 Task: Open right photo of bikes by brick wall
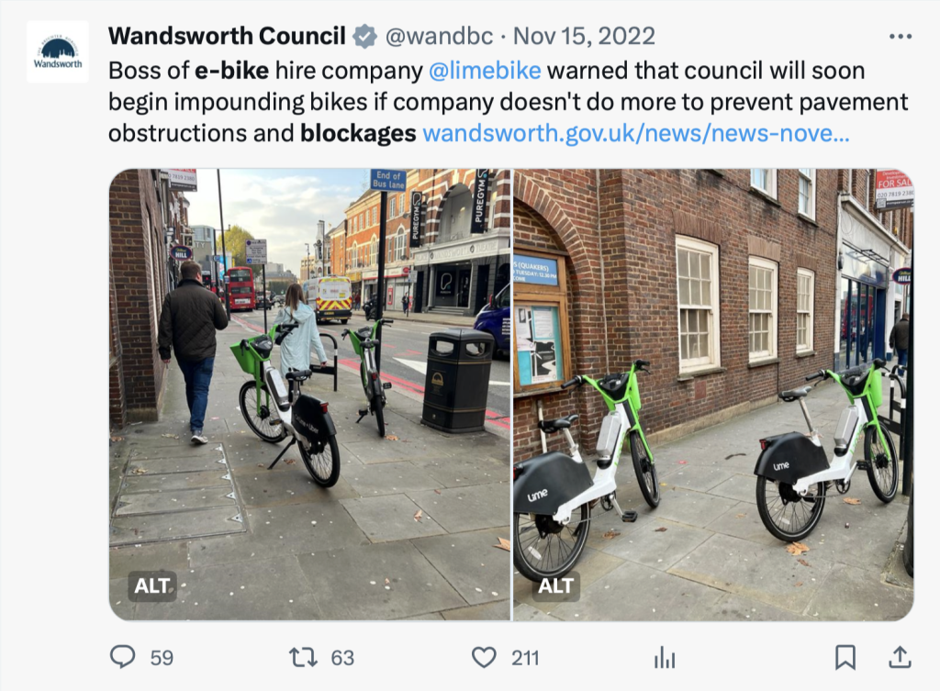click(713, 395)
